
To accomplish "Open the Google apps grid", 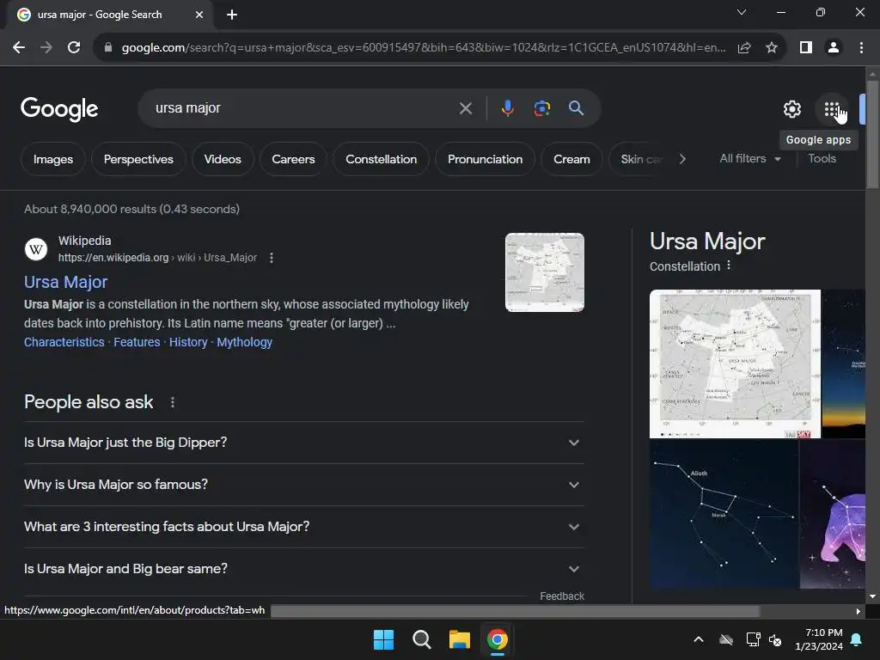I will (x=832, y=109).
